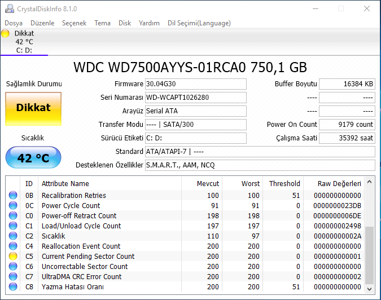Click raw value 0000000006DE
The height and width of the screenshot is (300, 381).
(338, 216)
